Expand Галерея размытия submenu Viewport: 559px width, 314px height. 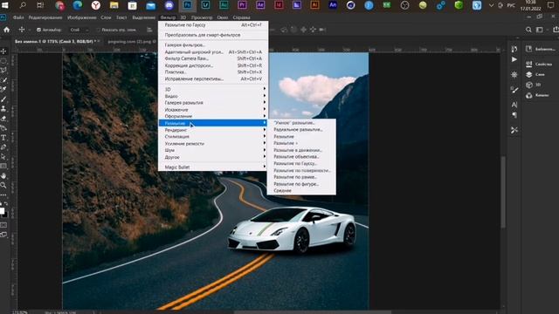coord(213,103)
